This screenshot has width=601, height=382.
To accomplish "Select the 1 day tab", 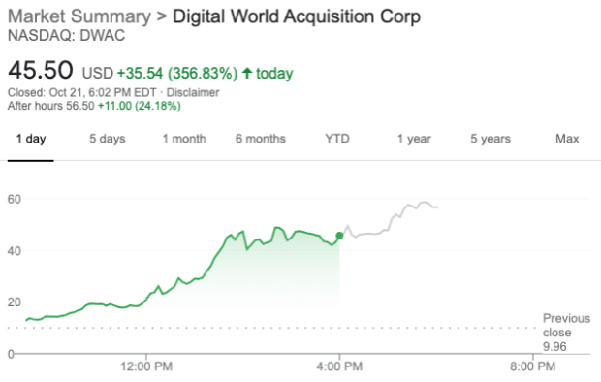I will [31, 139].
